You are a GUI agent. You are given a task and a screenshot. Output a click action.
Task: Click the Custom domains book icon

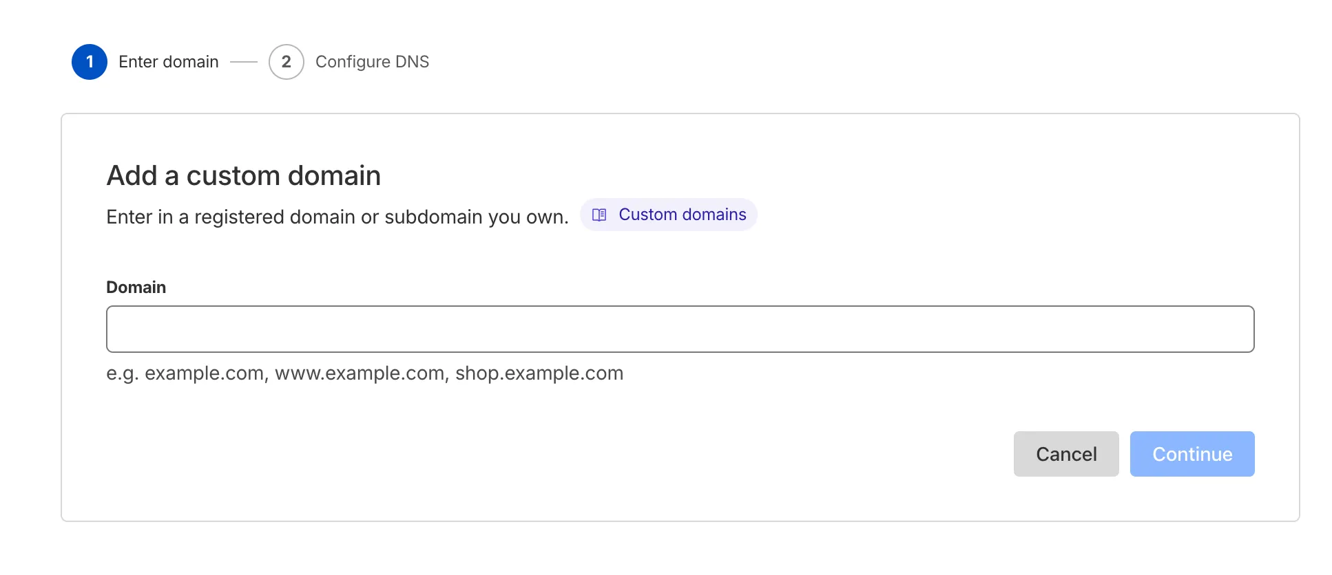point(599,215)
